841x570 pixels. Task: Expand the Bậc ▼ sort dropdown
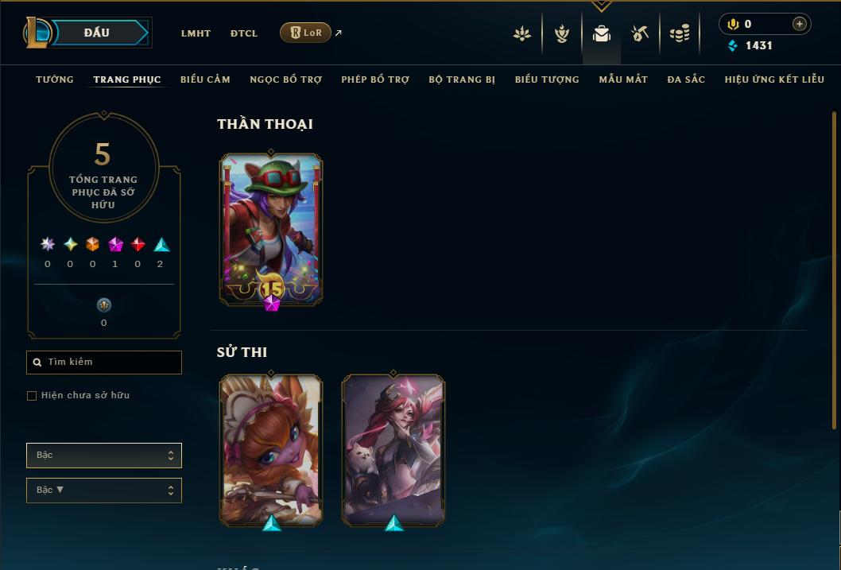[x=104, y=490]
